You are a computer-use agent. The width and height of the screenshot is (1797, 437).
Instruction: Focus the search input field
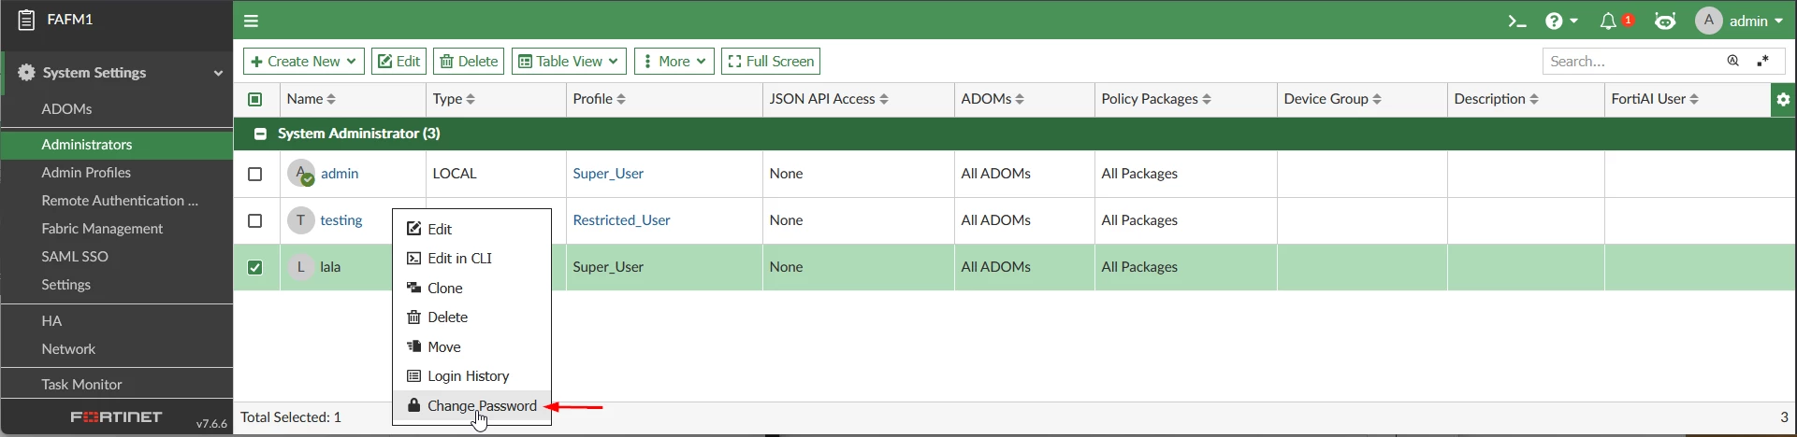[1631, 62]
